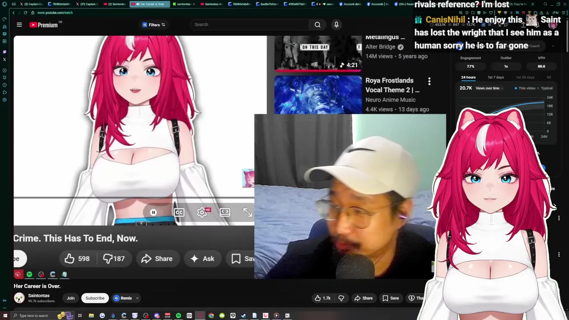Like the embedded video showing 598
The width and height of the screenshot is (569, 320).
tap(77, 259)
